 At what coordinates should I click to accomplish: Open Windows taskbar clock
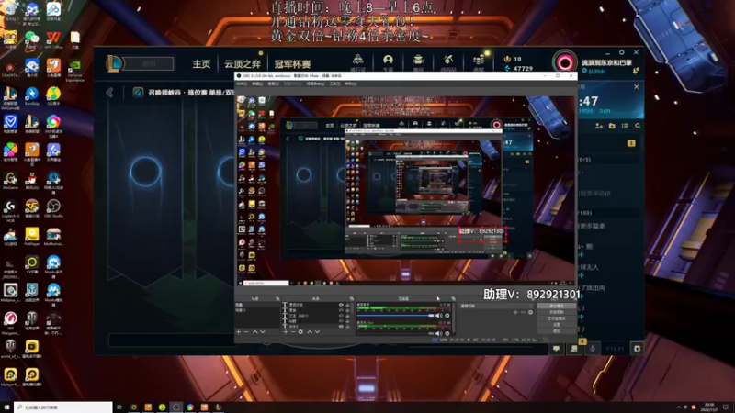708,407
